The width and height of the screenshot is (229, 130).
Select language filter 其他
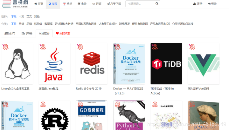point(37,16)
